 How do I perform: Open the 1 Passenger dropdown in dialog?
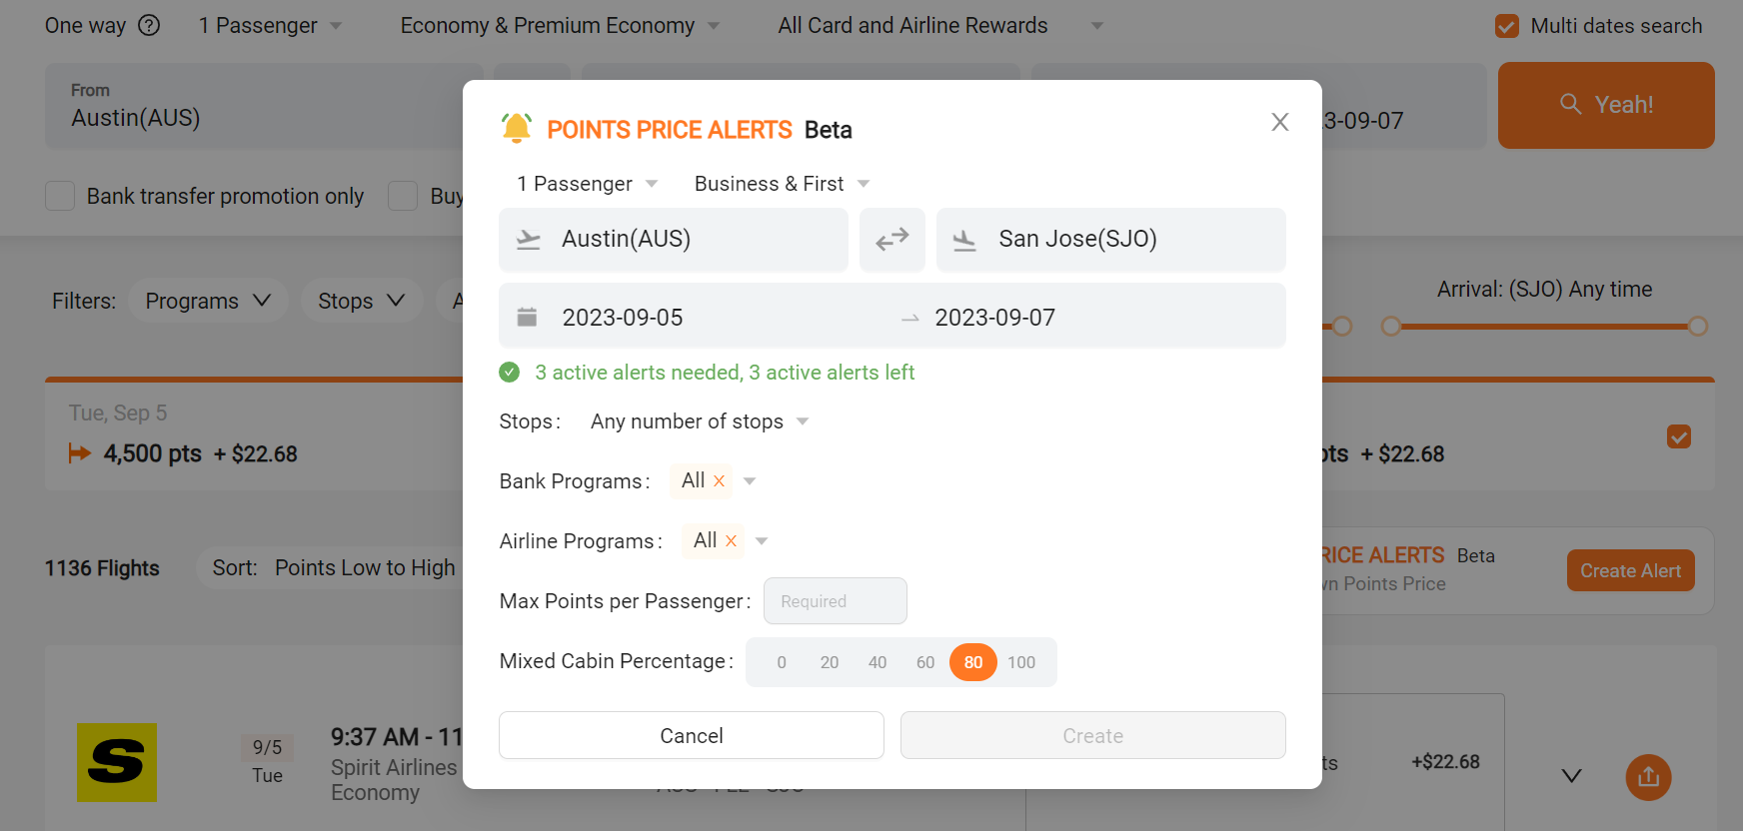point(587,184)
